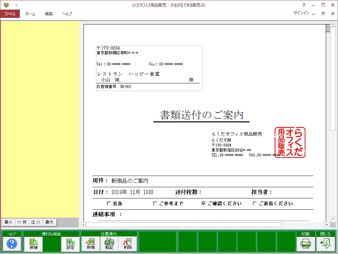Click the 便利な機能 group label
Screen dimensions: 338x254
(x=51, y=234)
